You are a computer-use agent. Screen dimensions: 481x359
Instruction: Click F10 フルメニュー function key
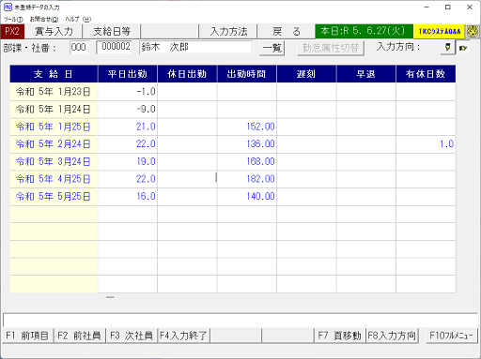(451, 336)
